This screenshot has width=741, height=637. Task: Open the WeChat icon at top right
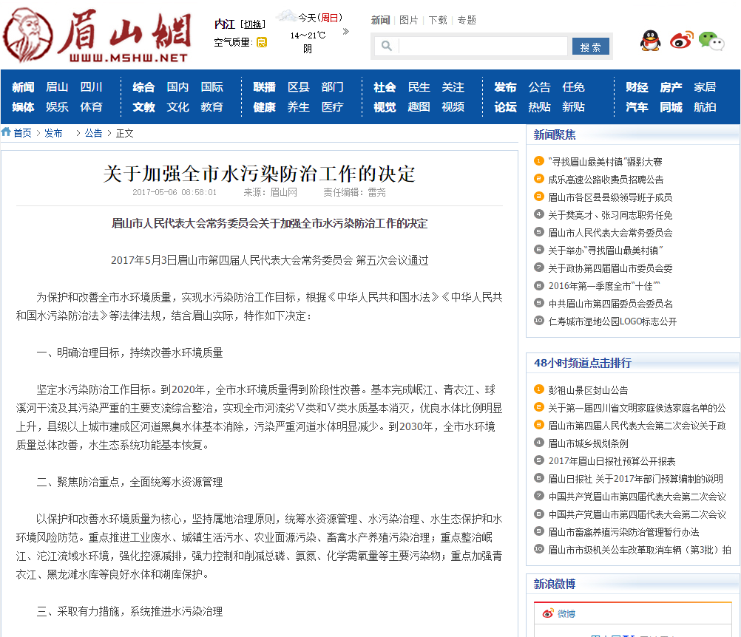click(711, 42)
